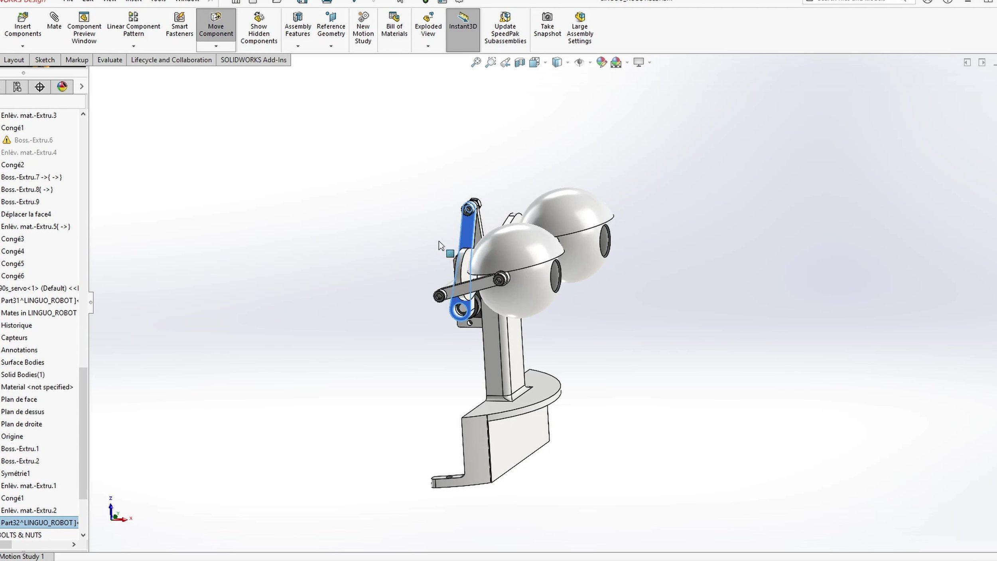Screen dimensions: 997x561
Task: Click Edit Appearance color ball icon
Action: pos(601,62)
